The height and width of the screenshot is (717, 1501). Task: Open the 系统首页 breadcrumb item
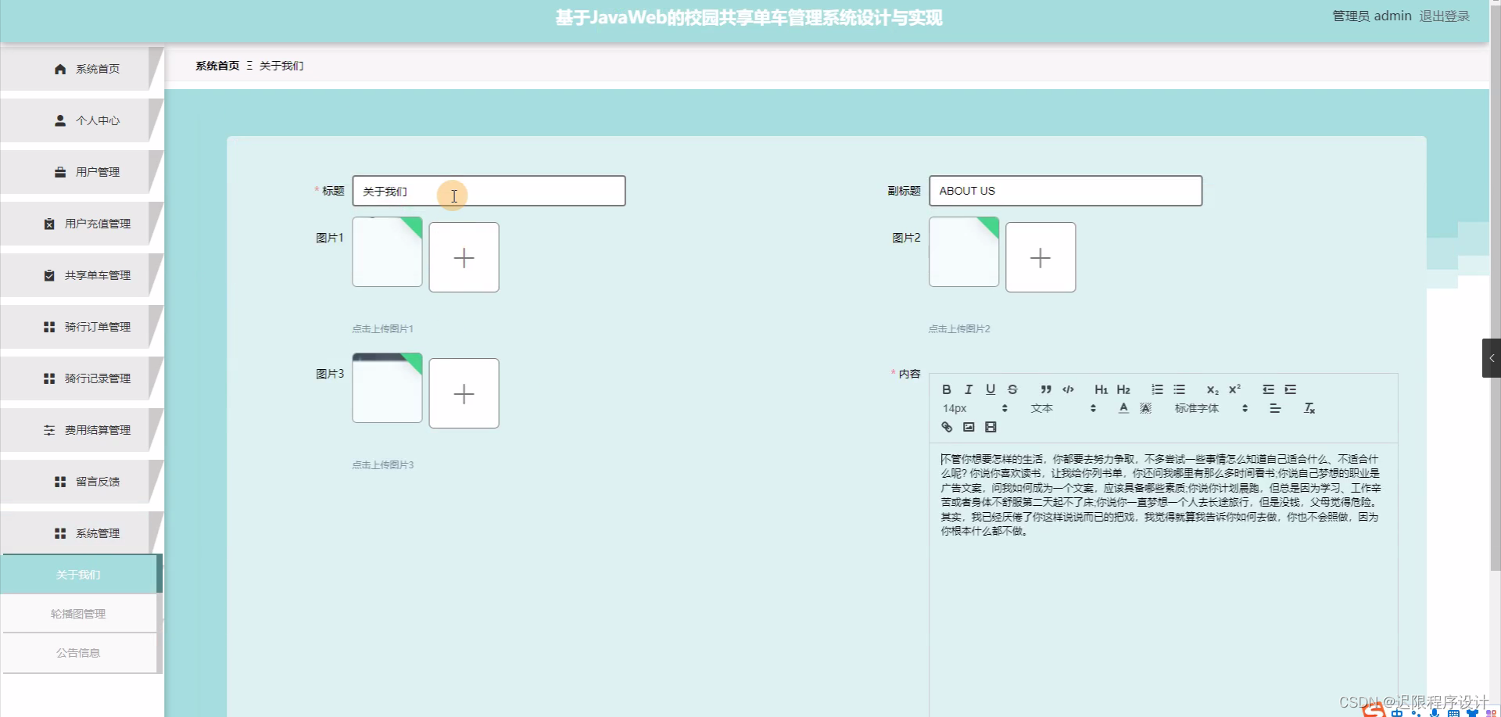point(217,66)
